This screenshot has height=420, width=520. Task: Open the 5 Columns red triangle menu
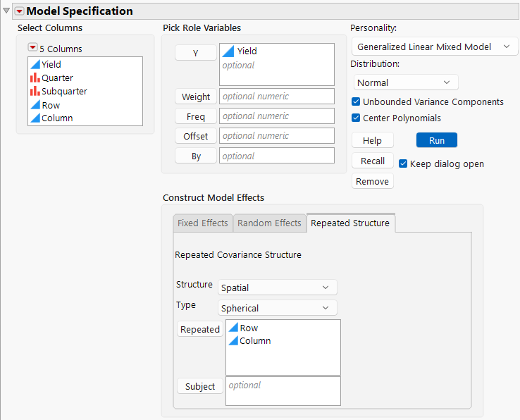point(32,48)
